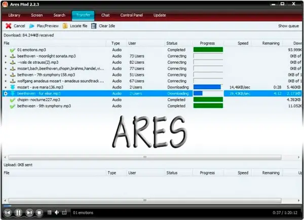Click 01 emotions now-playing title in player
Screen dimensions: 304x220
[83, 213]
